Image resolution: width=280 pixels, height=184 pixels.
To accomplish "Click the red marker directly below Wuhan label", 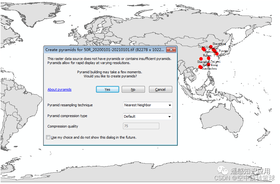I will pyautogui.click(x=208, y=58).
